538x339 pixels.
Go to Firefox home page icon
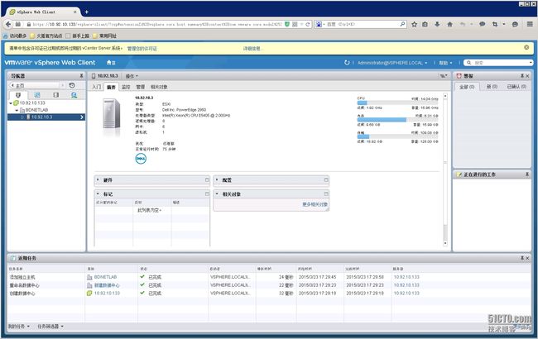449,24
